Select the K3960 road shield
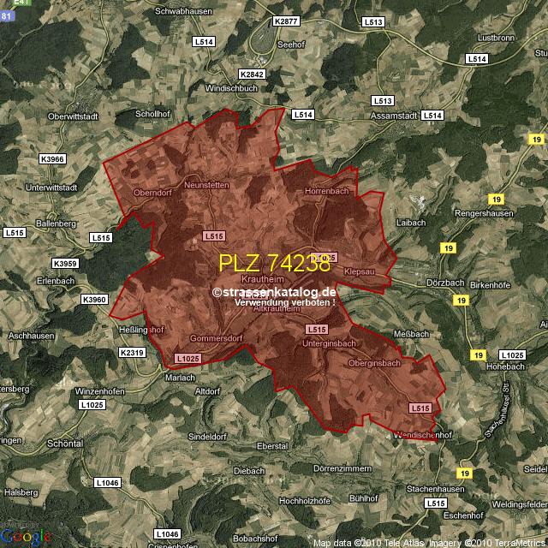 [94, 300]
